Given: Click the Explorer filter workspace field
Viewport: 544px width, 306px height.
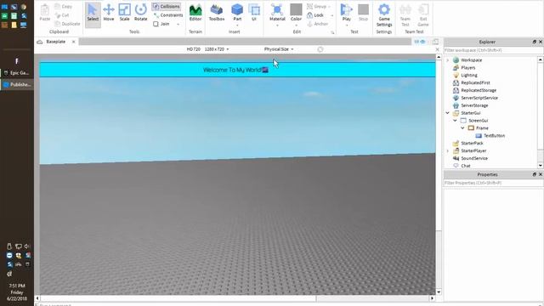Looking at the screenshot, I should (493, 50).
